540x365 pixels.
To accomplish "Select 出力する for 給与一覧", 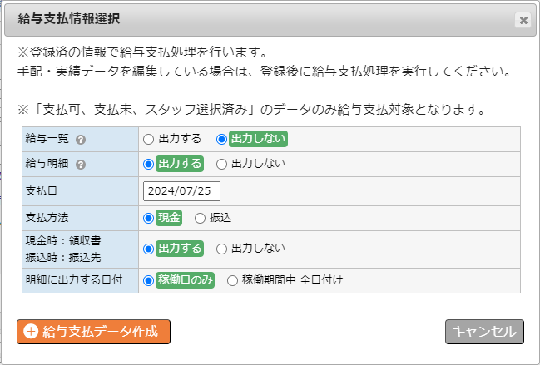I will point(148,140).
